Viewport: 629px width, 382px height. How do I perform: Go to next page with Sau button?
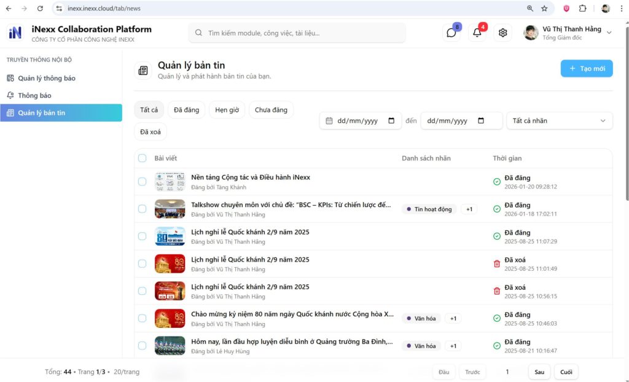tap(539, 372)
